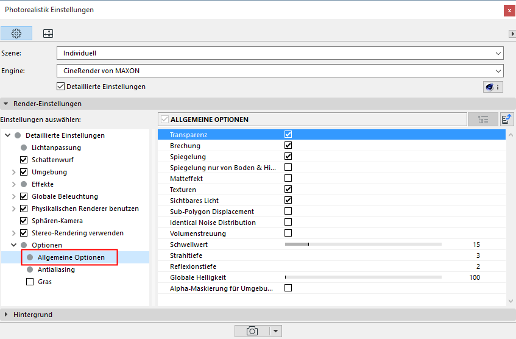Screen dimensions: 516x339
Task: Expand Stereo-Rendering verwenden node
Action: (14, 233)
